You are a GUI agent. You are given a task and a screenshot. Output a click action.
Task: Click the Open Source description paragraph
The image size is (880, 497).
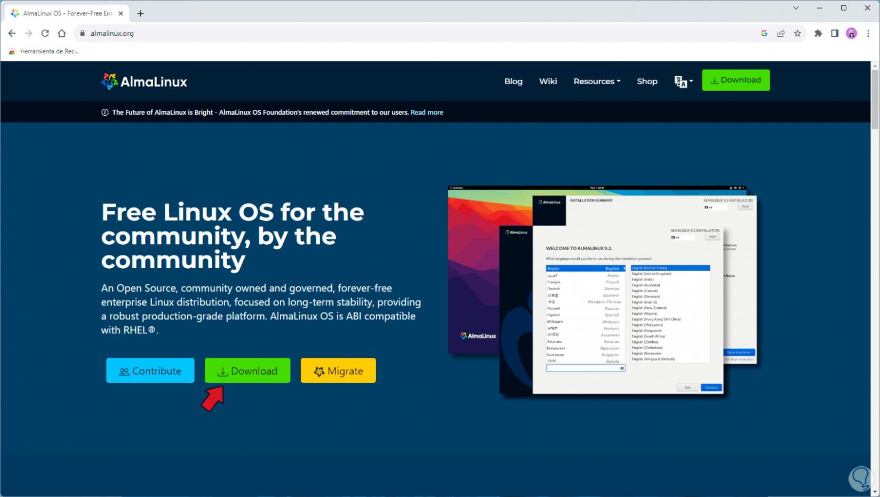261,309
